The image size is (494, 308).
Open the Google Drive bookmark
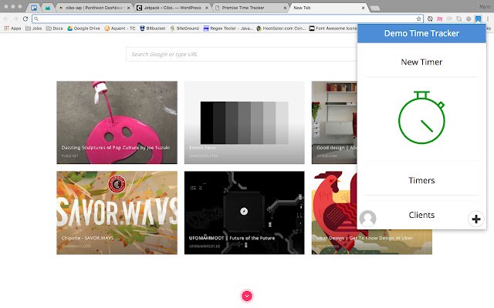tap(84, 28)
